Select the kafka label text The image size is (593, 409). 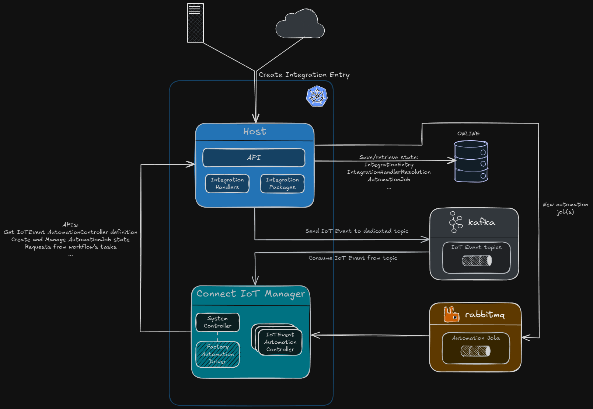(482, 222)
